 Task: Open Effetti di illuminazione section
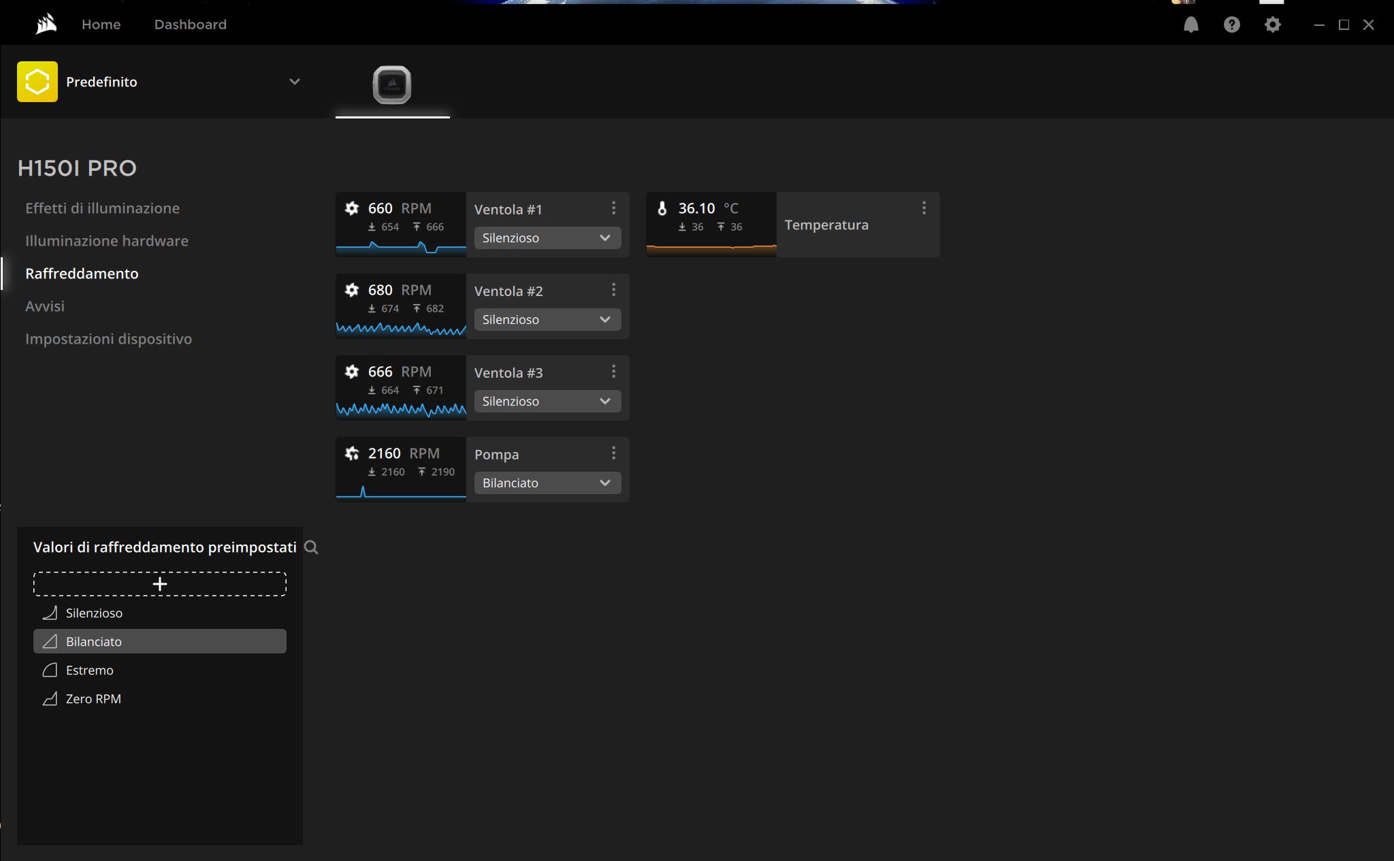[102, 208]
